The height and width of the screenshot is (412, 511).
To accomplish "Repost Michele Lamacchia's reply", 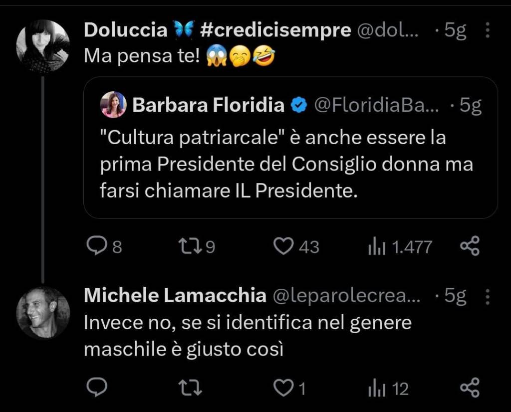I will pos(190,388).
